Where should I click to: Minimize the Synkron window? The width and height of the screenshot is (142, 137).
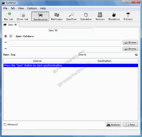[x=124, y=2]
